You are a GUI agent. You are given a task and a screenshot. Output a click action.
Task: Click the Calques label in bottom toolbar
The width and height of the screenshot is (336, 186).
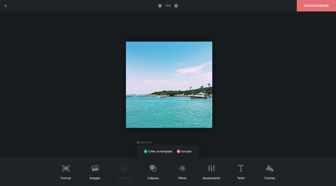153,178
